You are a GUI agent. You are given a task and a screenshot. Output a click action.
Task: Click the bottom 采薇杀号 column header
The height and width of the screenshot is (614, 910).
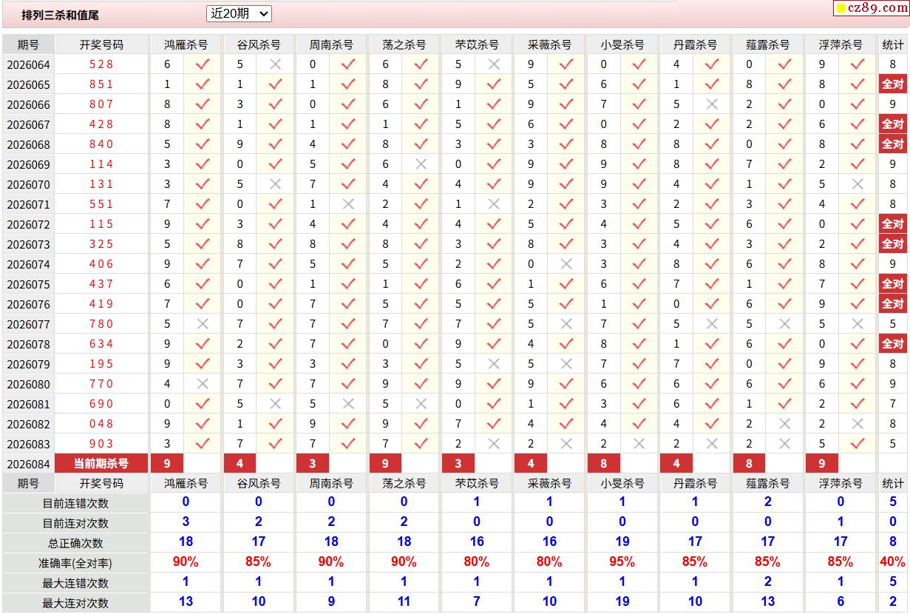coord(549,483)
